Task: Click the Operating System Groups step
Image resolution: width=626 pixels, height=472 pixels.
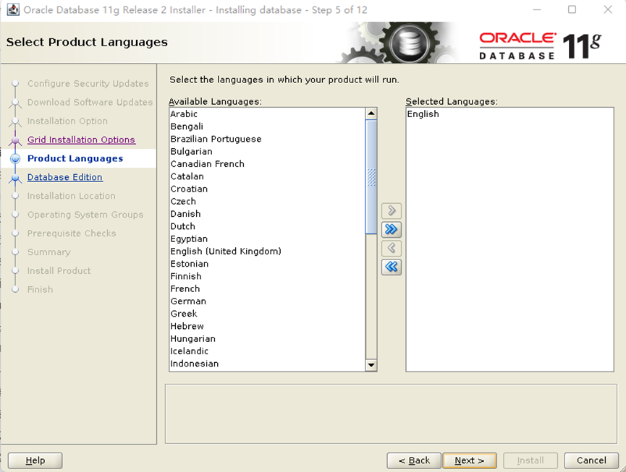Action: [x=85, y=215]
